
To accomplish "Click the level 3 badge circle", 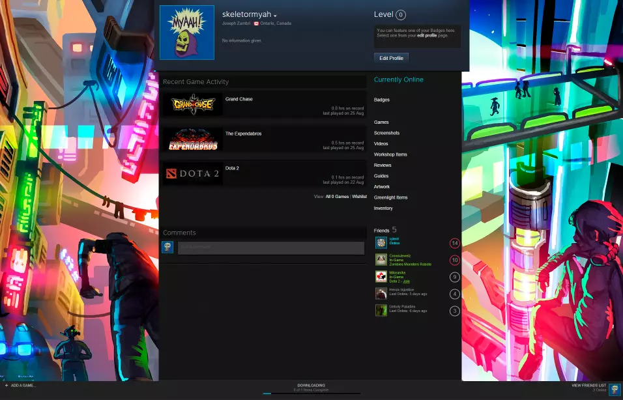I will tap(454, 311).
